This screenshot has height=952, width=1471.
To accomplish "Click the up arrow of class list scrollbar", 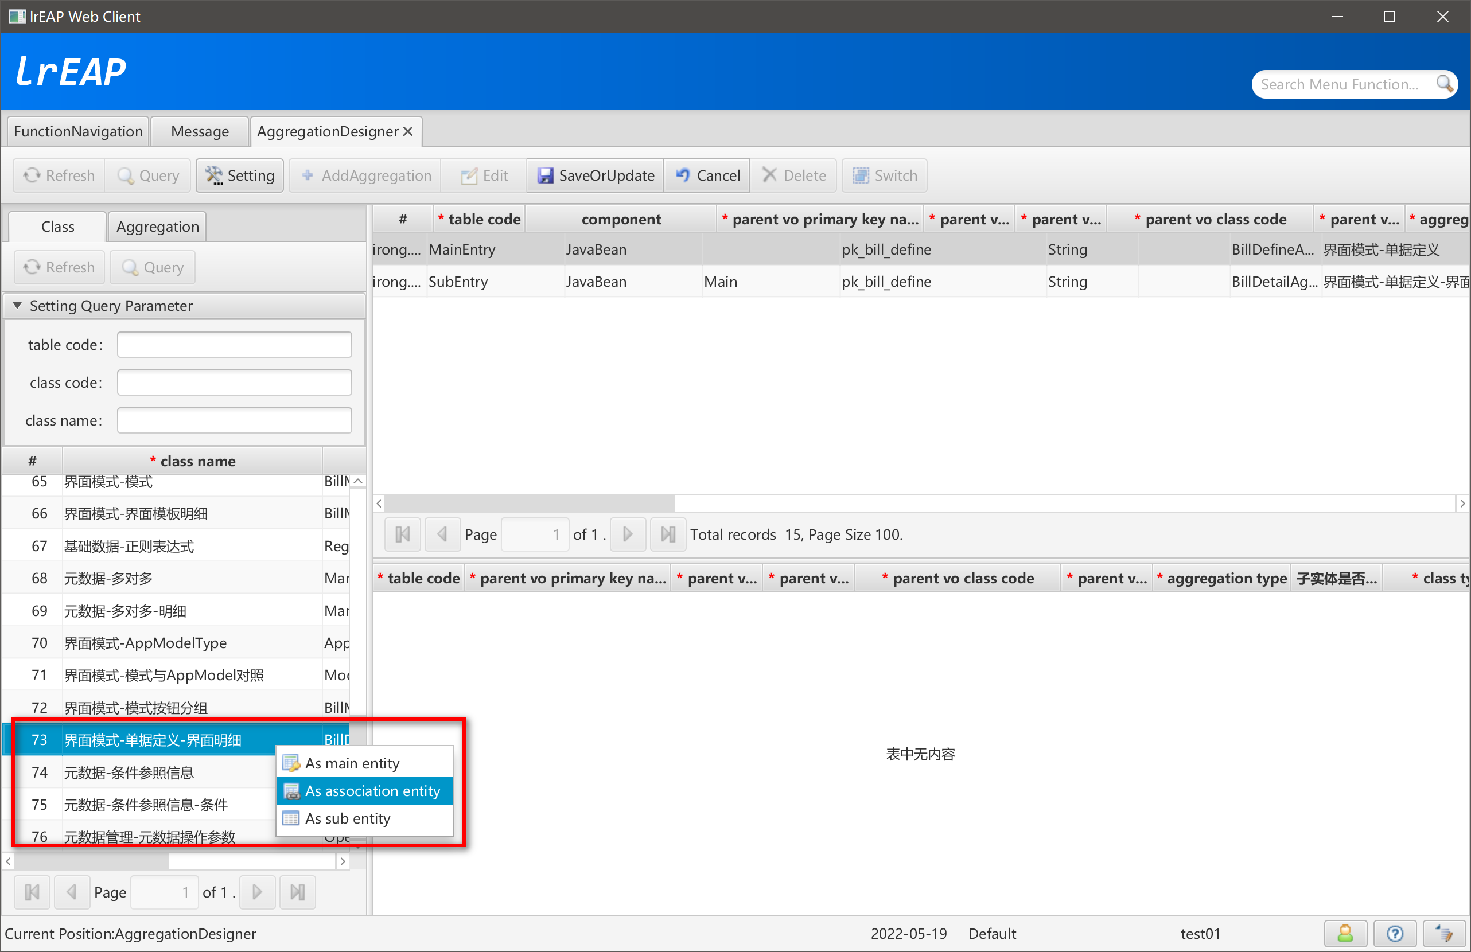I will click(358, 481).
